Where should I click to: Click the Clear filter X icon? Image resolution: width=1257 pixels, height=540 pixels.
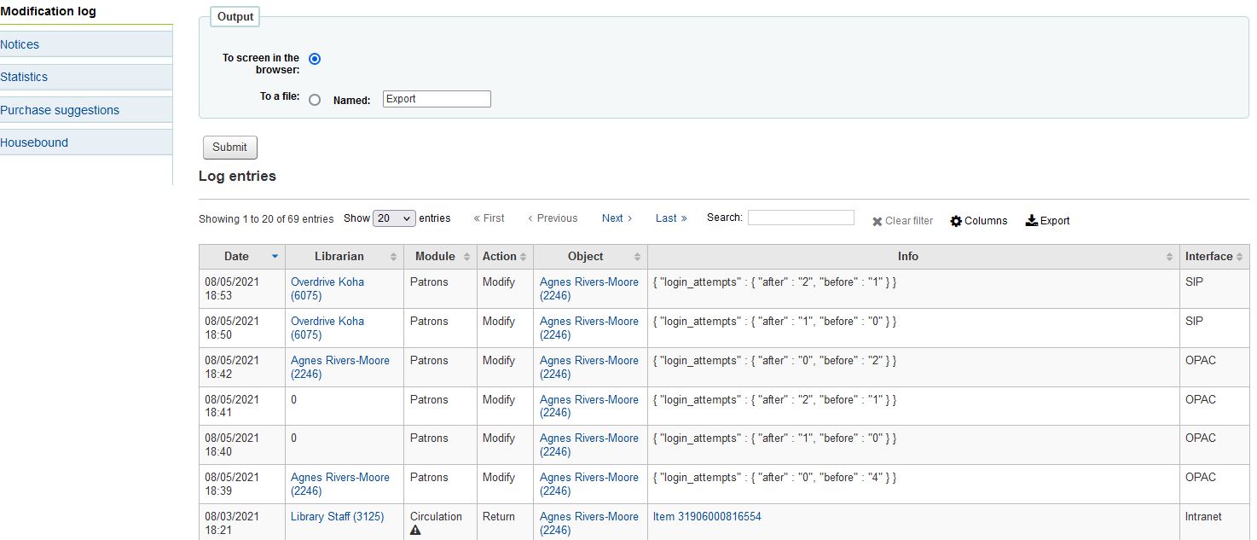[877, 222]
